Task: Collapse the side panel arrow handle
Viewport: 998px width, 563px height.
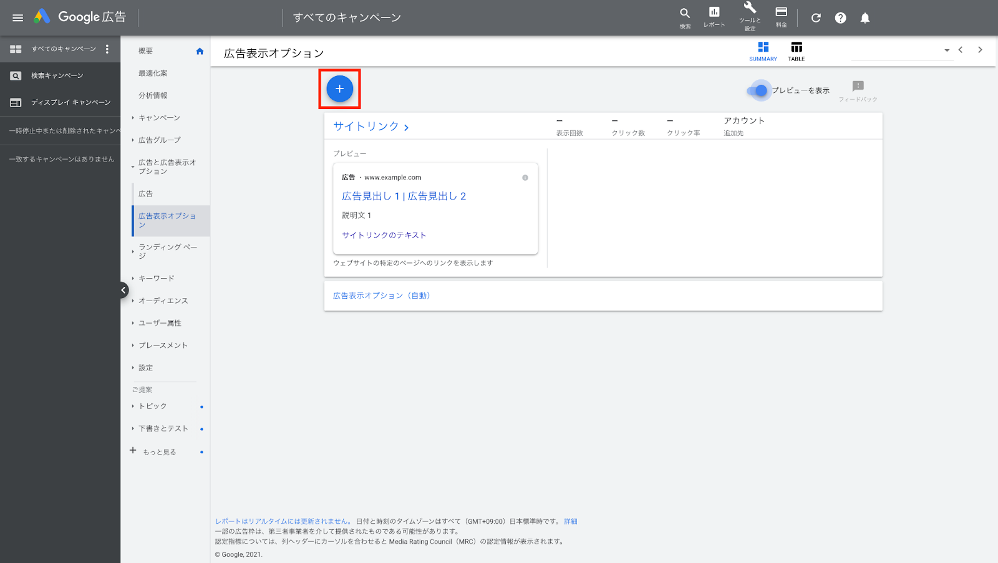Action: (124, 290)
